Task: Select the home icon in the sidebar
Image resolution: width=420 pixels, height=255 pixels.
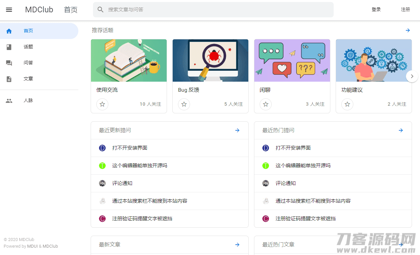Action: pos(9,31)
